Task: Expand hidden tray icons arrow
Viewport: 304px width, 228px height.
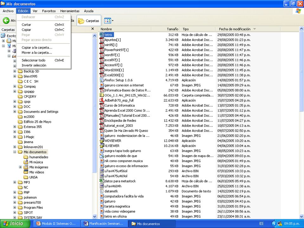Action: click(274, 224)
